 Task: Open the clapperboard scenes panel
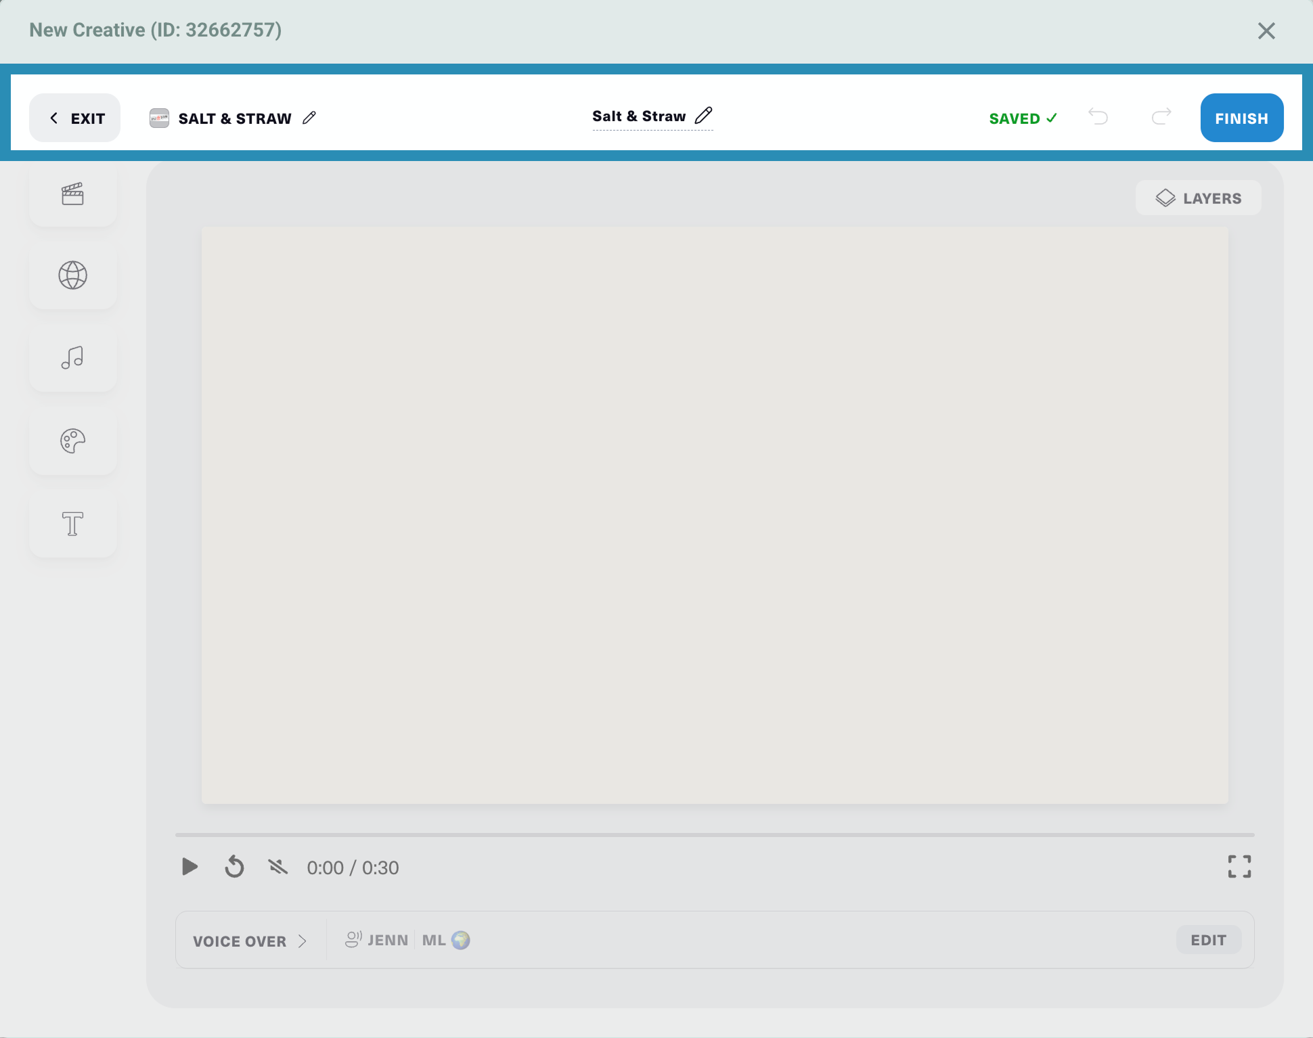tap(72, 194)
